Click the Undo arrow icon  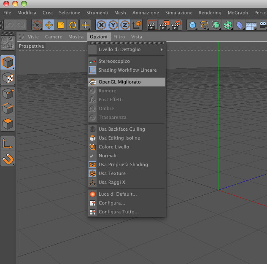click(10, 25)
